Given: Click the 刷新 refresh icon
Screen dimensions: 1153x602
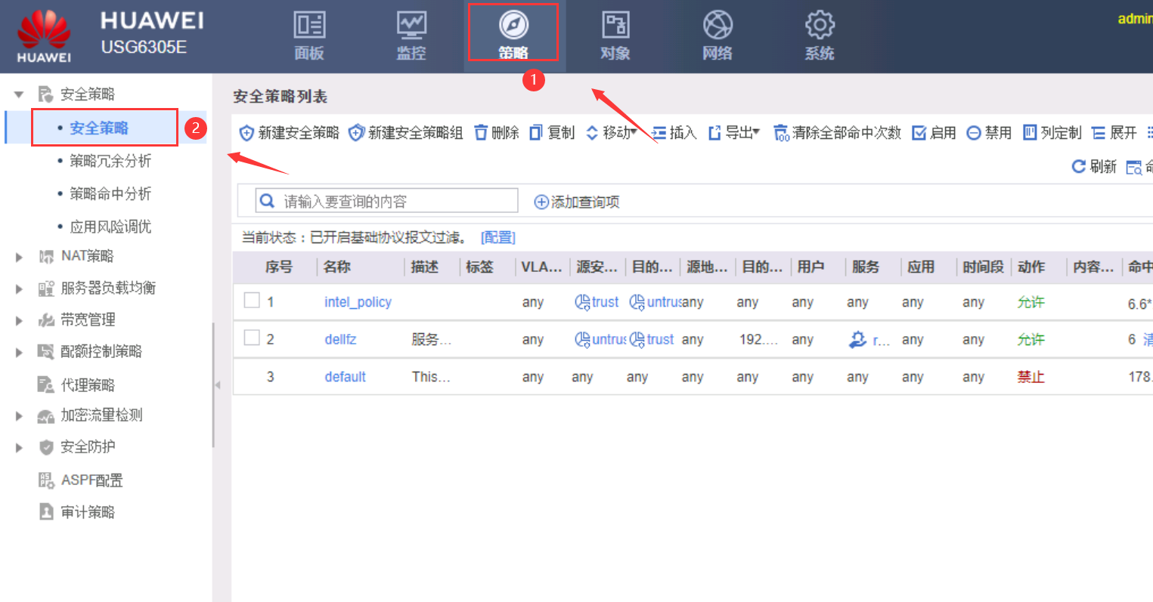Looking at the screenshot, I should coord(1079,166).
